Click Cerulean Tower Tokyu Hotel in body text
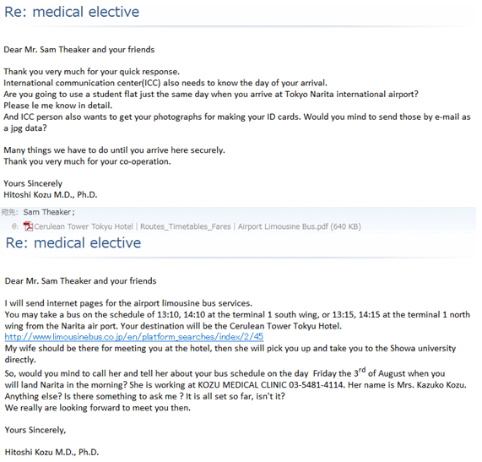The width and height of the screenshot is (482, 462). click(284, 326)
